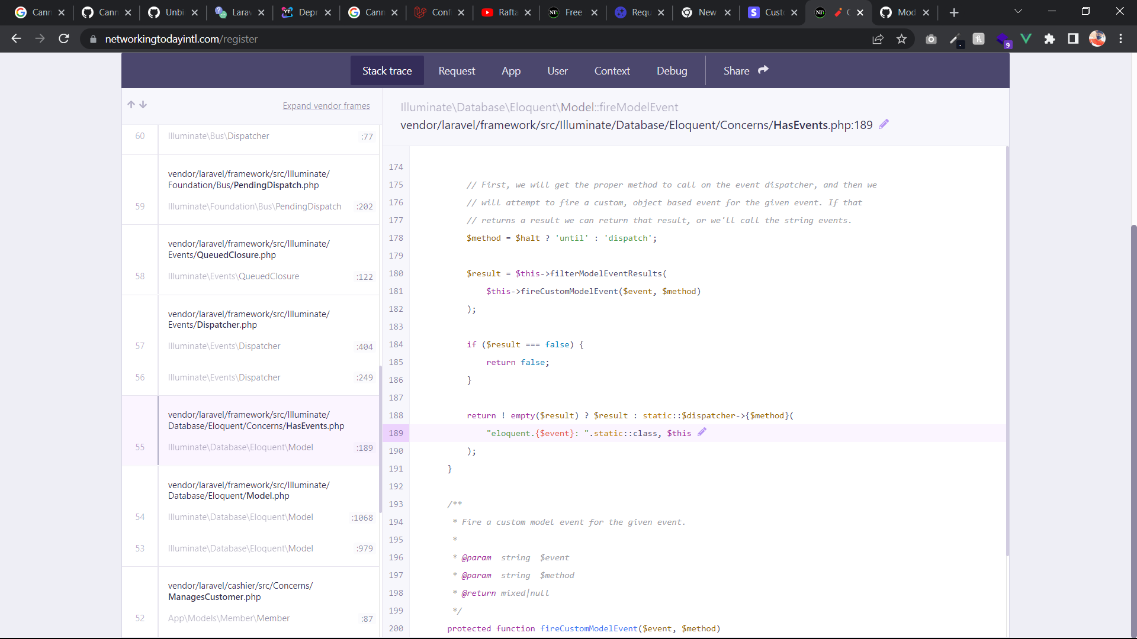Expand vendor frames in the stack trace

326,106
